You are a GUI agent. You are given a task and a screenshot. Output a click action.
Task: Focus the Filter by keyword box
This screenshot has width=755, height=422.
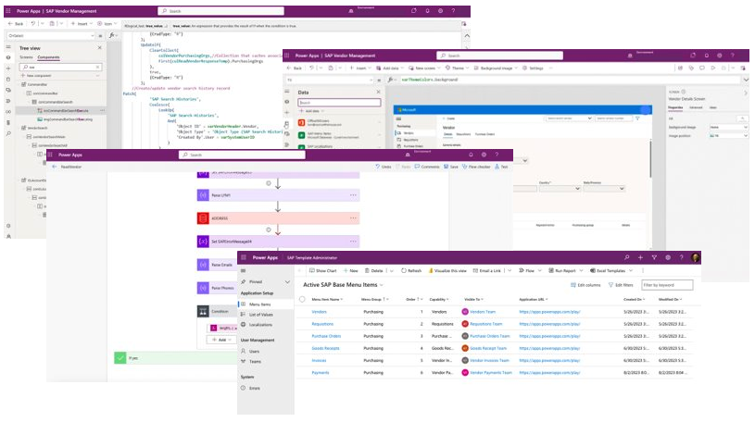(x=667, y=285)
